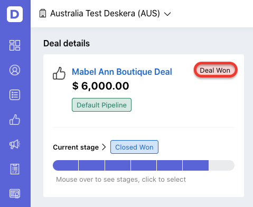
Task: Select the list view icon in sidebar
Action: 15,95
